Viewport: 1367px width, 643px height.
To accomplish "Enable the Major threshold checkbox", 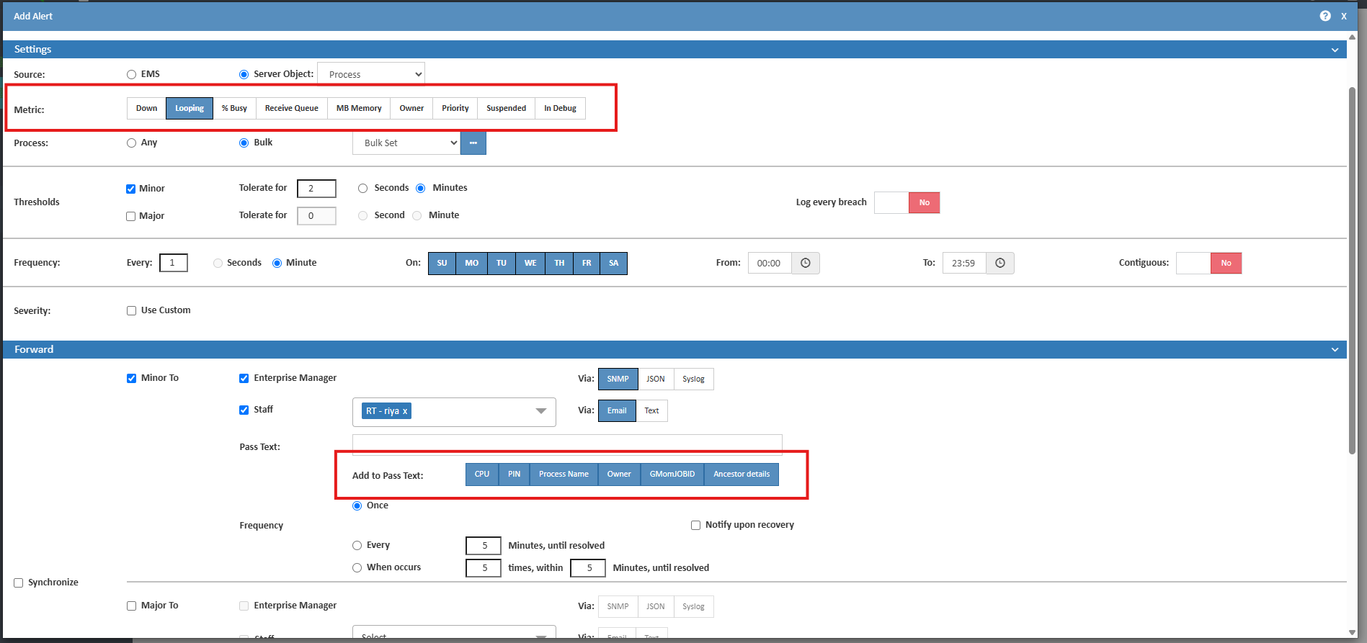I will click(131, 216).
